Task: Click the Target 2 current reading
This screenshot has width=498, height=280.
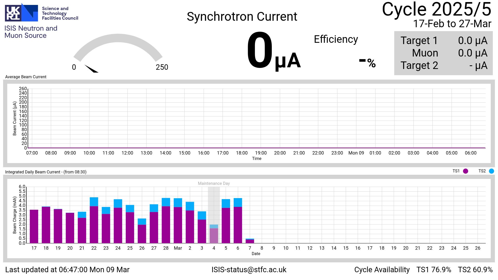Action: point(478,66)
